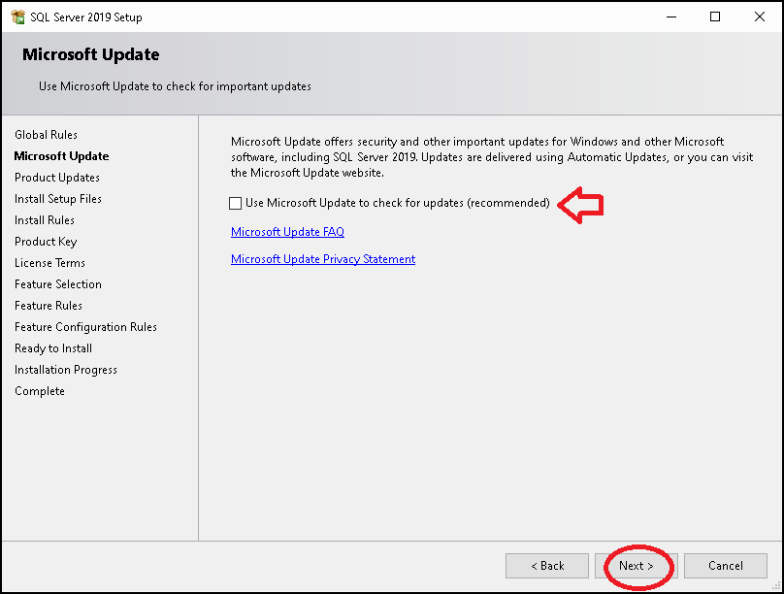Viewport: 784px width, 594px height.
Task: Open the Microsoft Update FAQ link
Action: (287, 232)
